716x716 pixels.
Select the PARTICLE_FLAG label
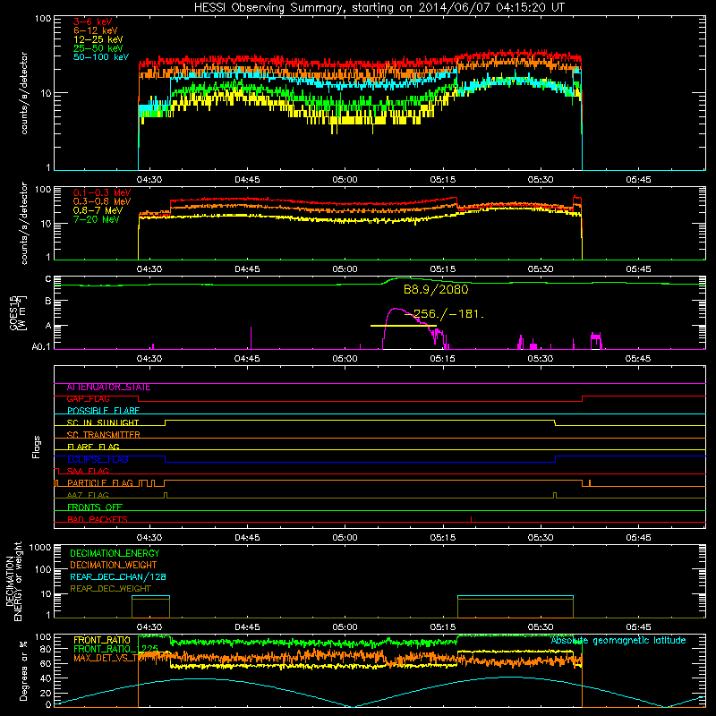coord(100,483)
